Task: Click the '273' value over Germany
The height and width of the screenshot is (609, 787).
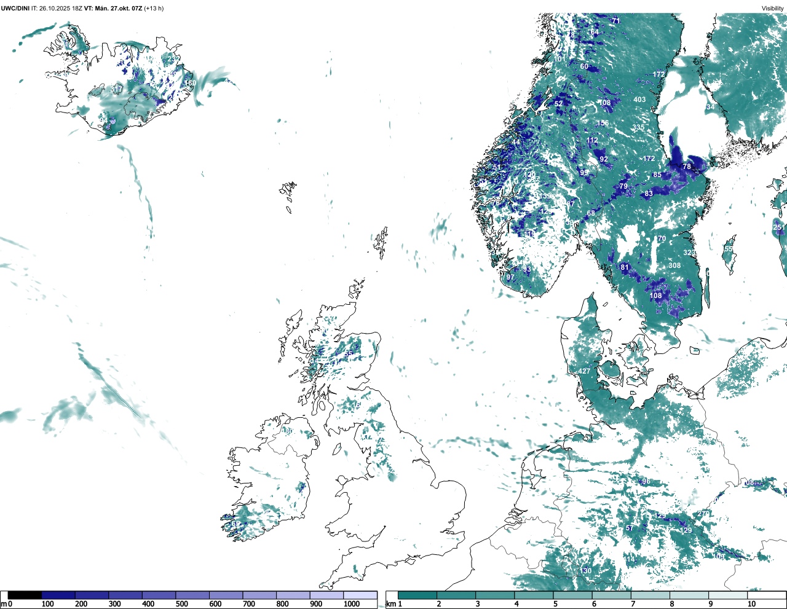Action: click(703, 514)
